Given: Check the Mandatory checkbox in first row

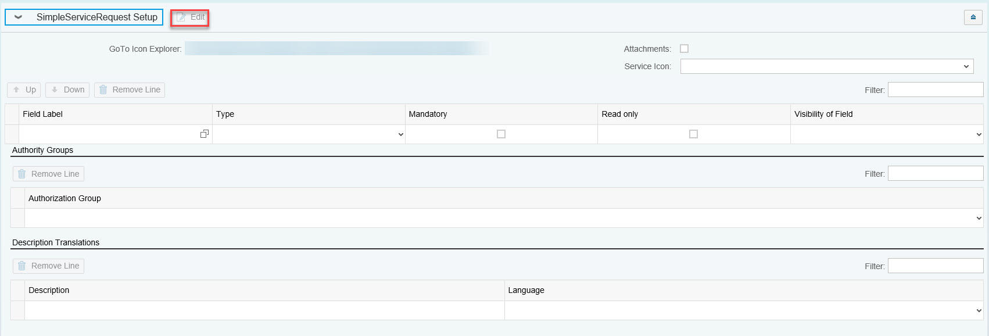Looking at the screenshot, I should (501, 134).
